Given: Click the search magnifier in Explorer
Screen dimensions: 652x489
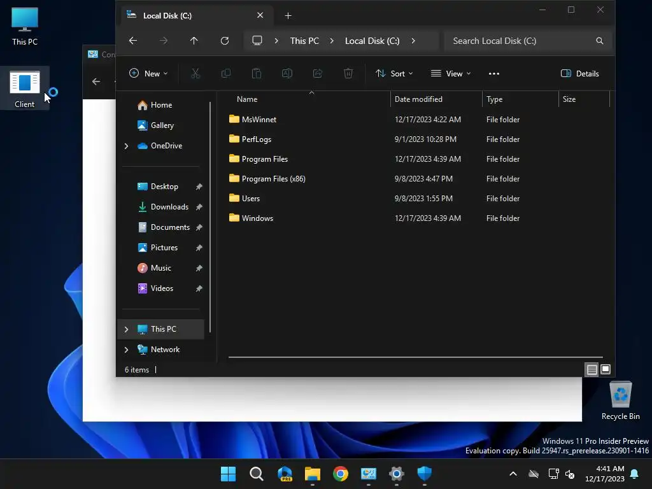Looking at the screenshot, I should click(599, 41).
